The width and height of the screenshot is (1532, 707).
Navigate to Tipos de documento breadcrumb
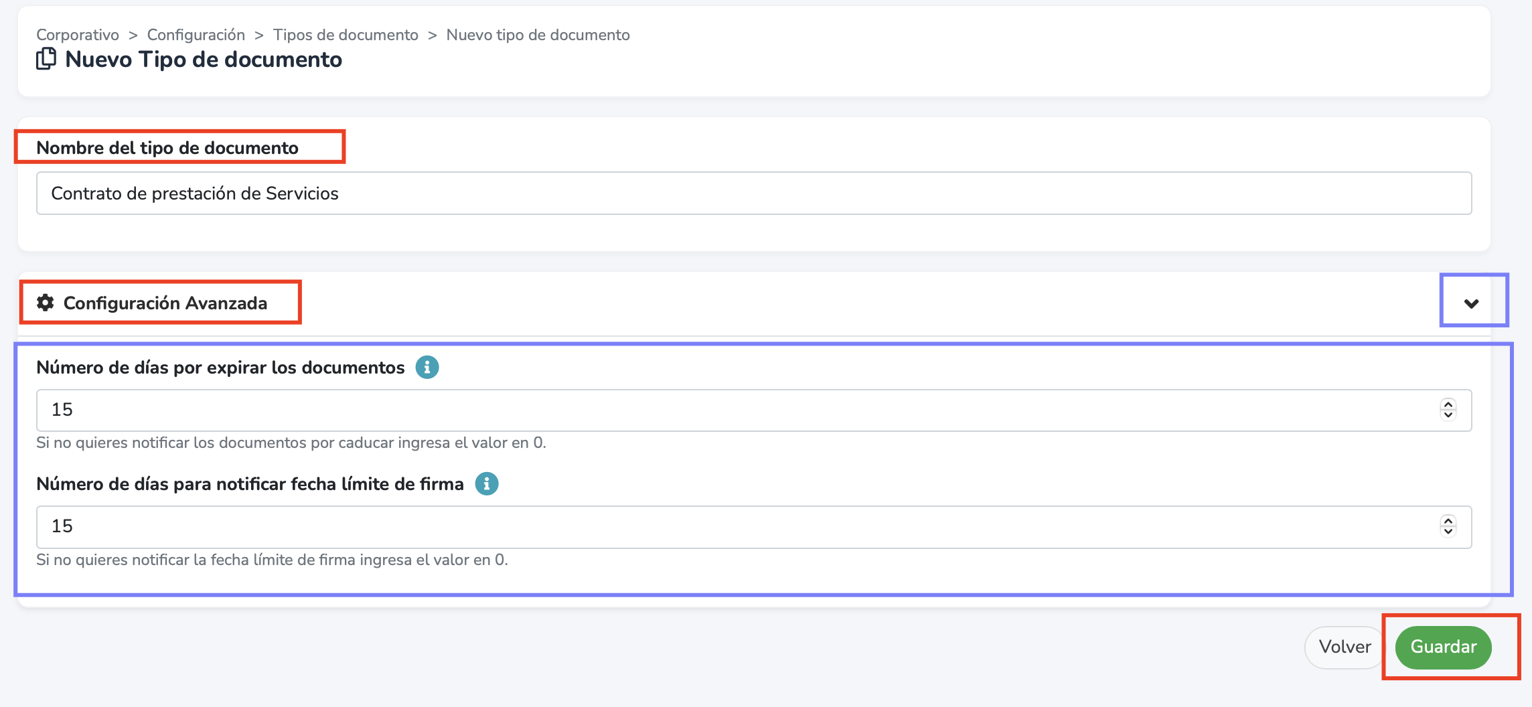point(346,35)
